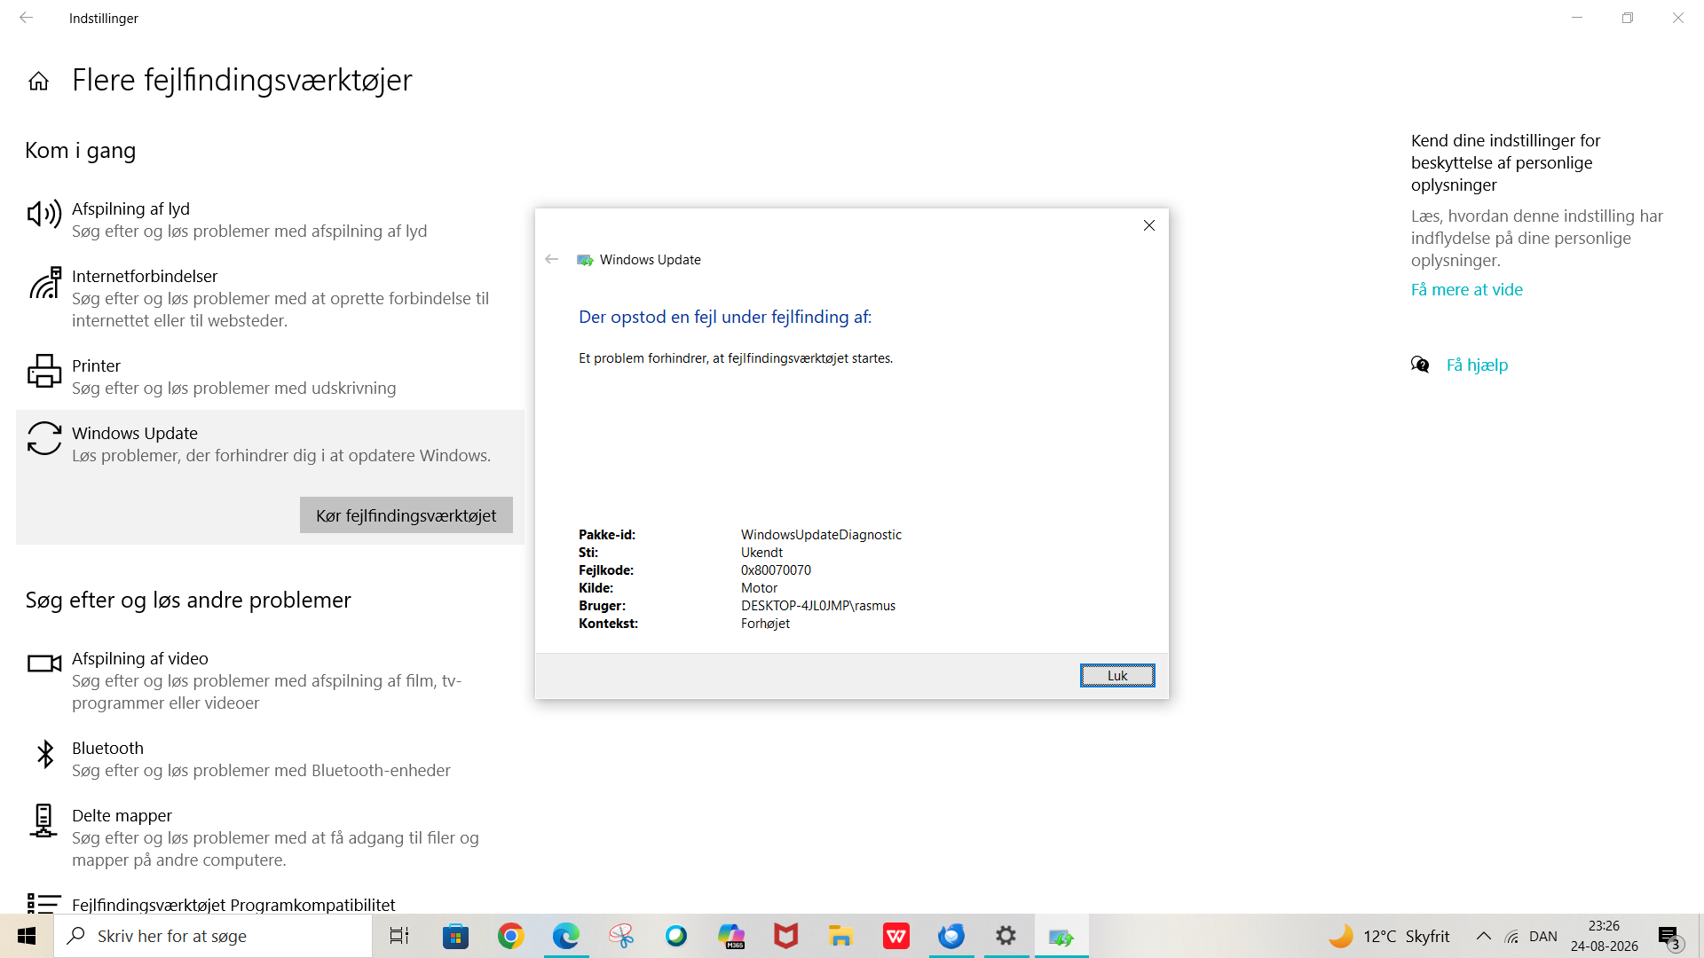Viewport: 1704px width, 958px height.
Task: Select error code 0x80070070 text
Action: click(x=776, y=570)
